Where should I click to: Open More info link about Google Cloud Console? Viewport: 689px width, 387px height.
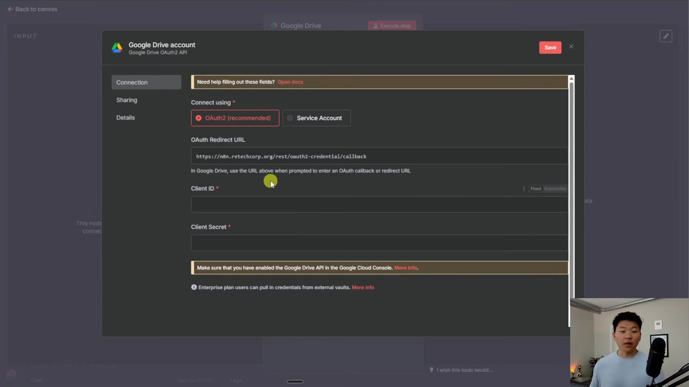(x=406, y=268)
